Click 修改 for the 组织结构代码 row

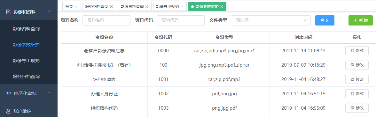point(357,108)
